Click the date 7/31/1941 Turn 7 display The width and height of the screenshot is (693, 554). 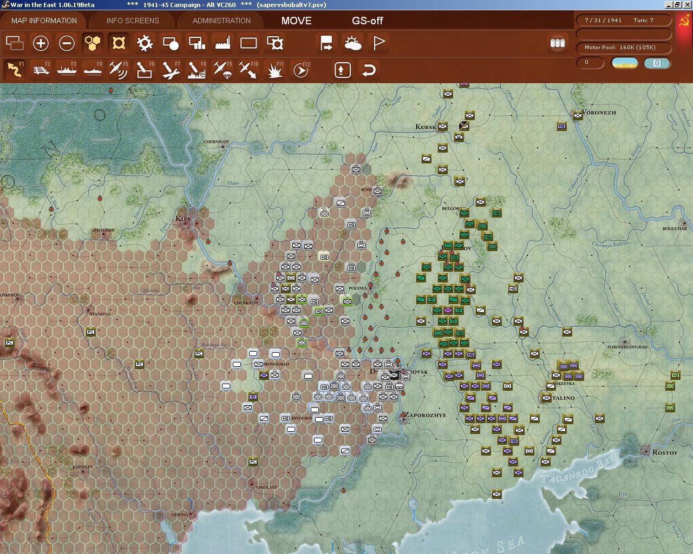click(x=624, y=20)
